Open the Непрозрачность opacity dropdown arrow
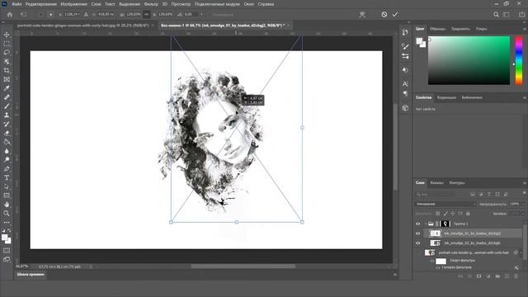Viewport: 528px width, 297px height. pos(523,204)
